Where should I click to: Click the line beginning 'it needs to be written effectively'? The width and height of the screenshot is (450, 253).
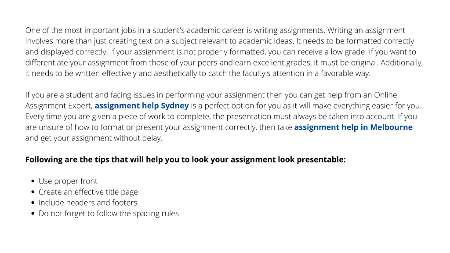coord(198,73)
